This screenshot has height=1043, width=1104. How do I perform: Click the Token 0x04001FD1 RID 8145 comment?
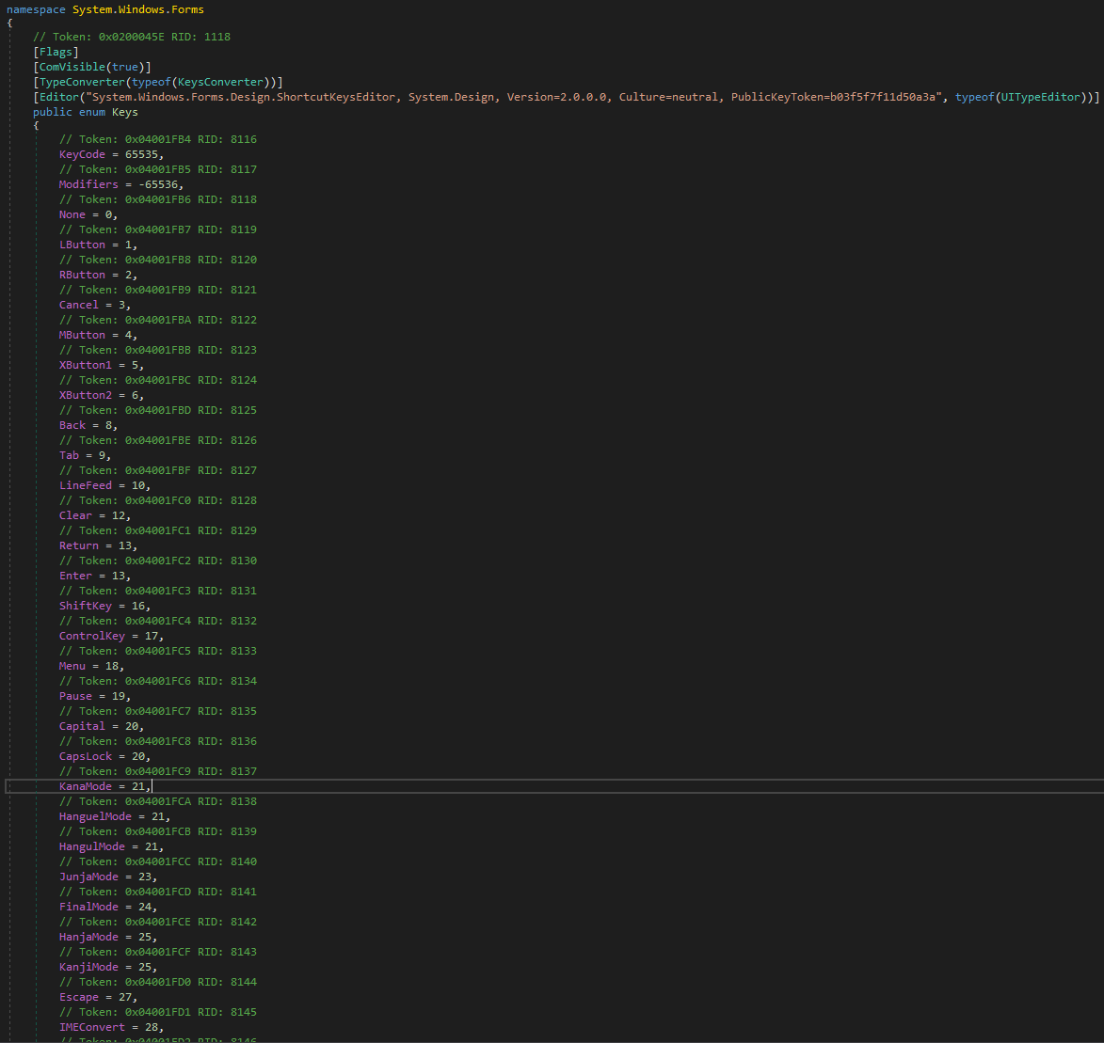[x=158, y=1012]
